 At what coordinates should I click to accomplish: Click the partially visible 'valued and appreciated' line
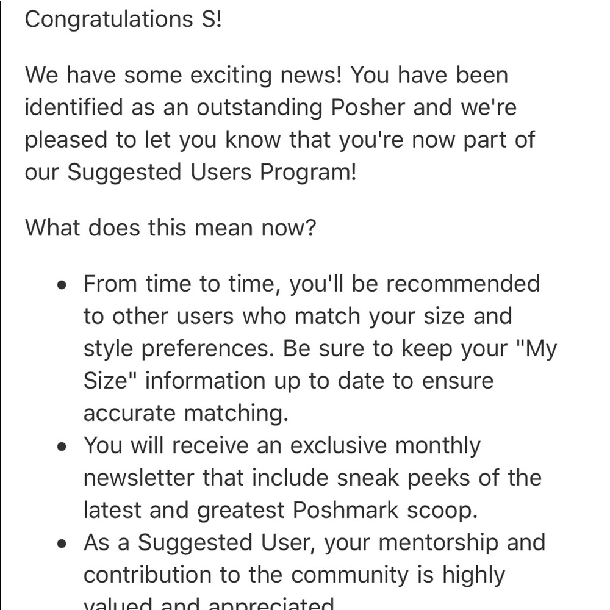click(x=209, y=603)
